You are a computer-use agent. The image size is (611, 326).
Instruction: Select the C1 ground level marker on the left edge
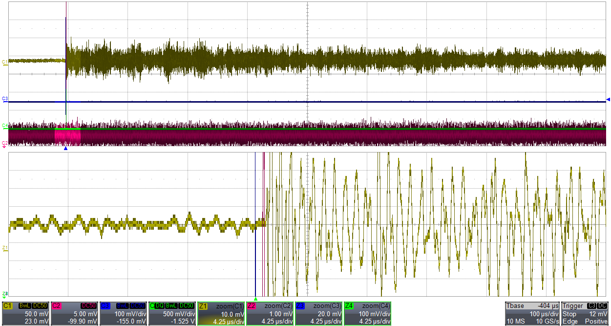pos(5,62)
